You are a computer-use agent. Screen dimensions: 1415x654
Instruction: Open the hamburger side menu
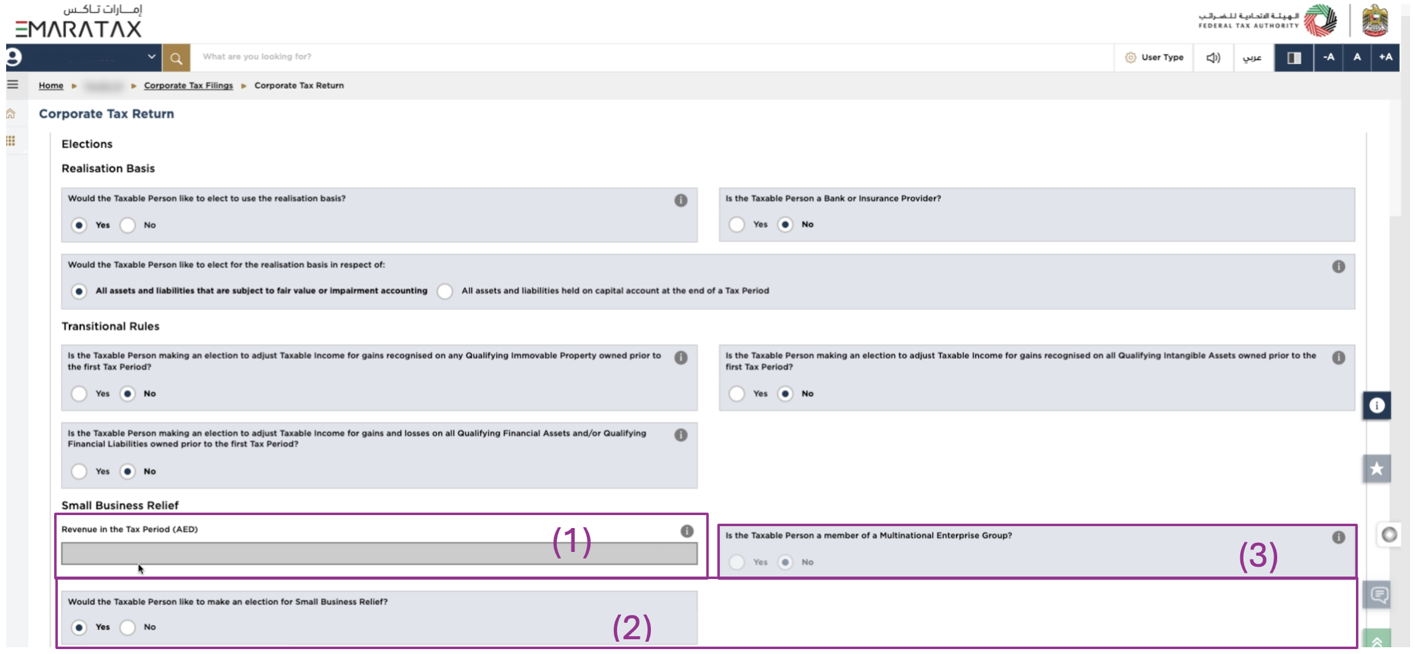pyautogui.click(x=13, y=85)
